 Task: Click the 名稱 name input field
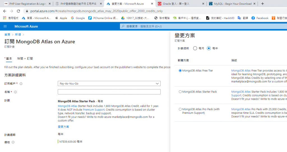coord(109,92)
